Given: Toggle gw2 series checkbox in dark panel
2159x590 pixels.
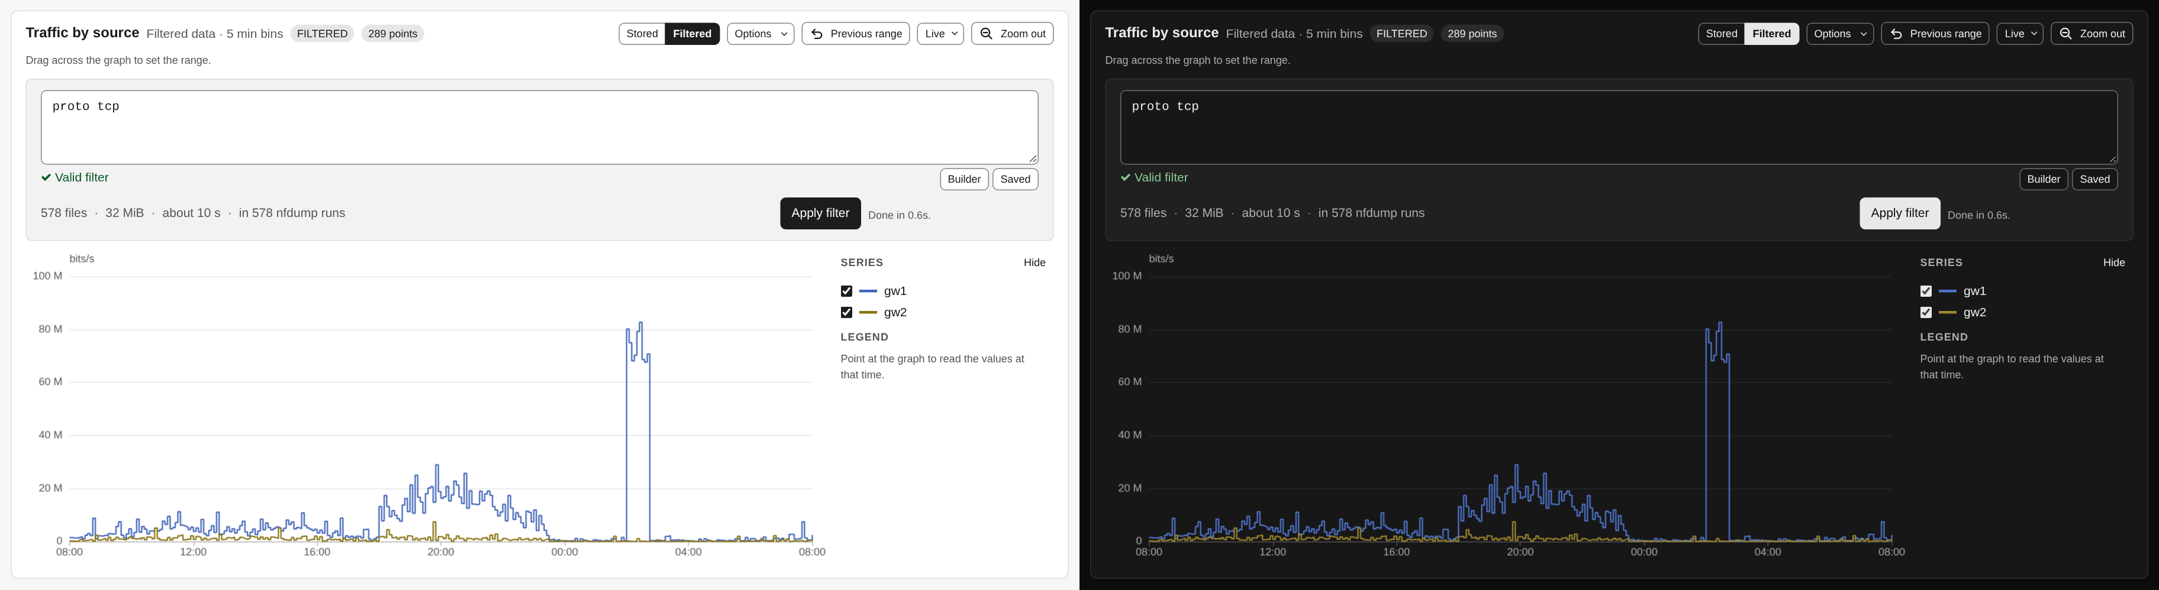Looking at the screenshot, I should pyautogui.click(x=1926, y=312).
